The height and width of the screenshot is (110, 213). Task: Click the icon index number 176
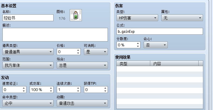click(62, 18)
